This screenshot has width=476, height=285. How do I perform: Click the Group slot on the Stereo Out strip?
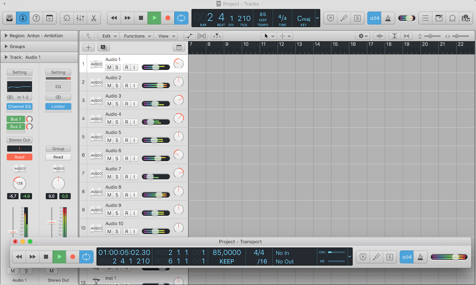tap(58, 149)
